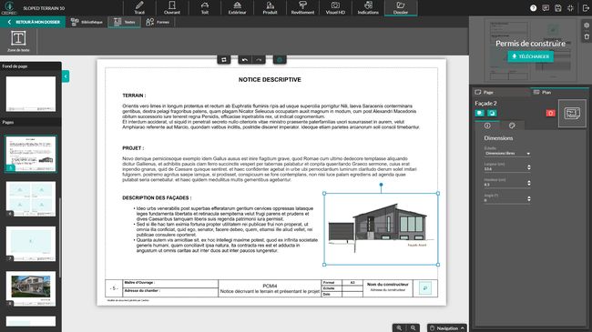This screenshot has width=592, height=332.
Task: Open the Tracé tool menu
Action: [x=139, y=8]
